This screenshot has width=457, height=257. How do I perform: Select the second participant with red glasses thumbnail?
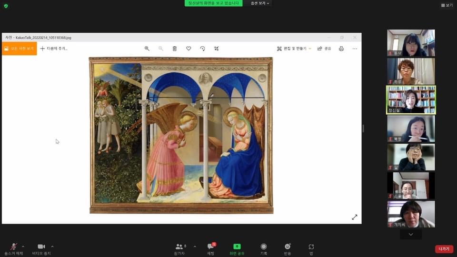coord(411,71)
